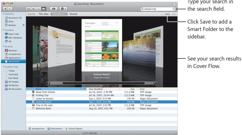
Task: Open the Backup drive in the sidebar
Action: pos(10,25)
